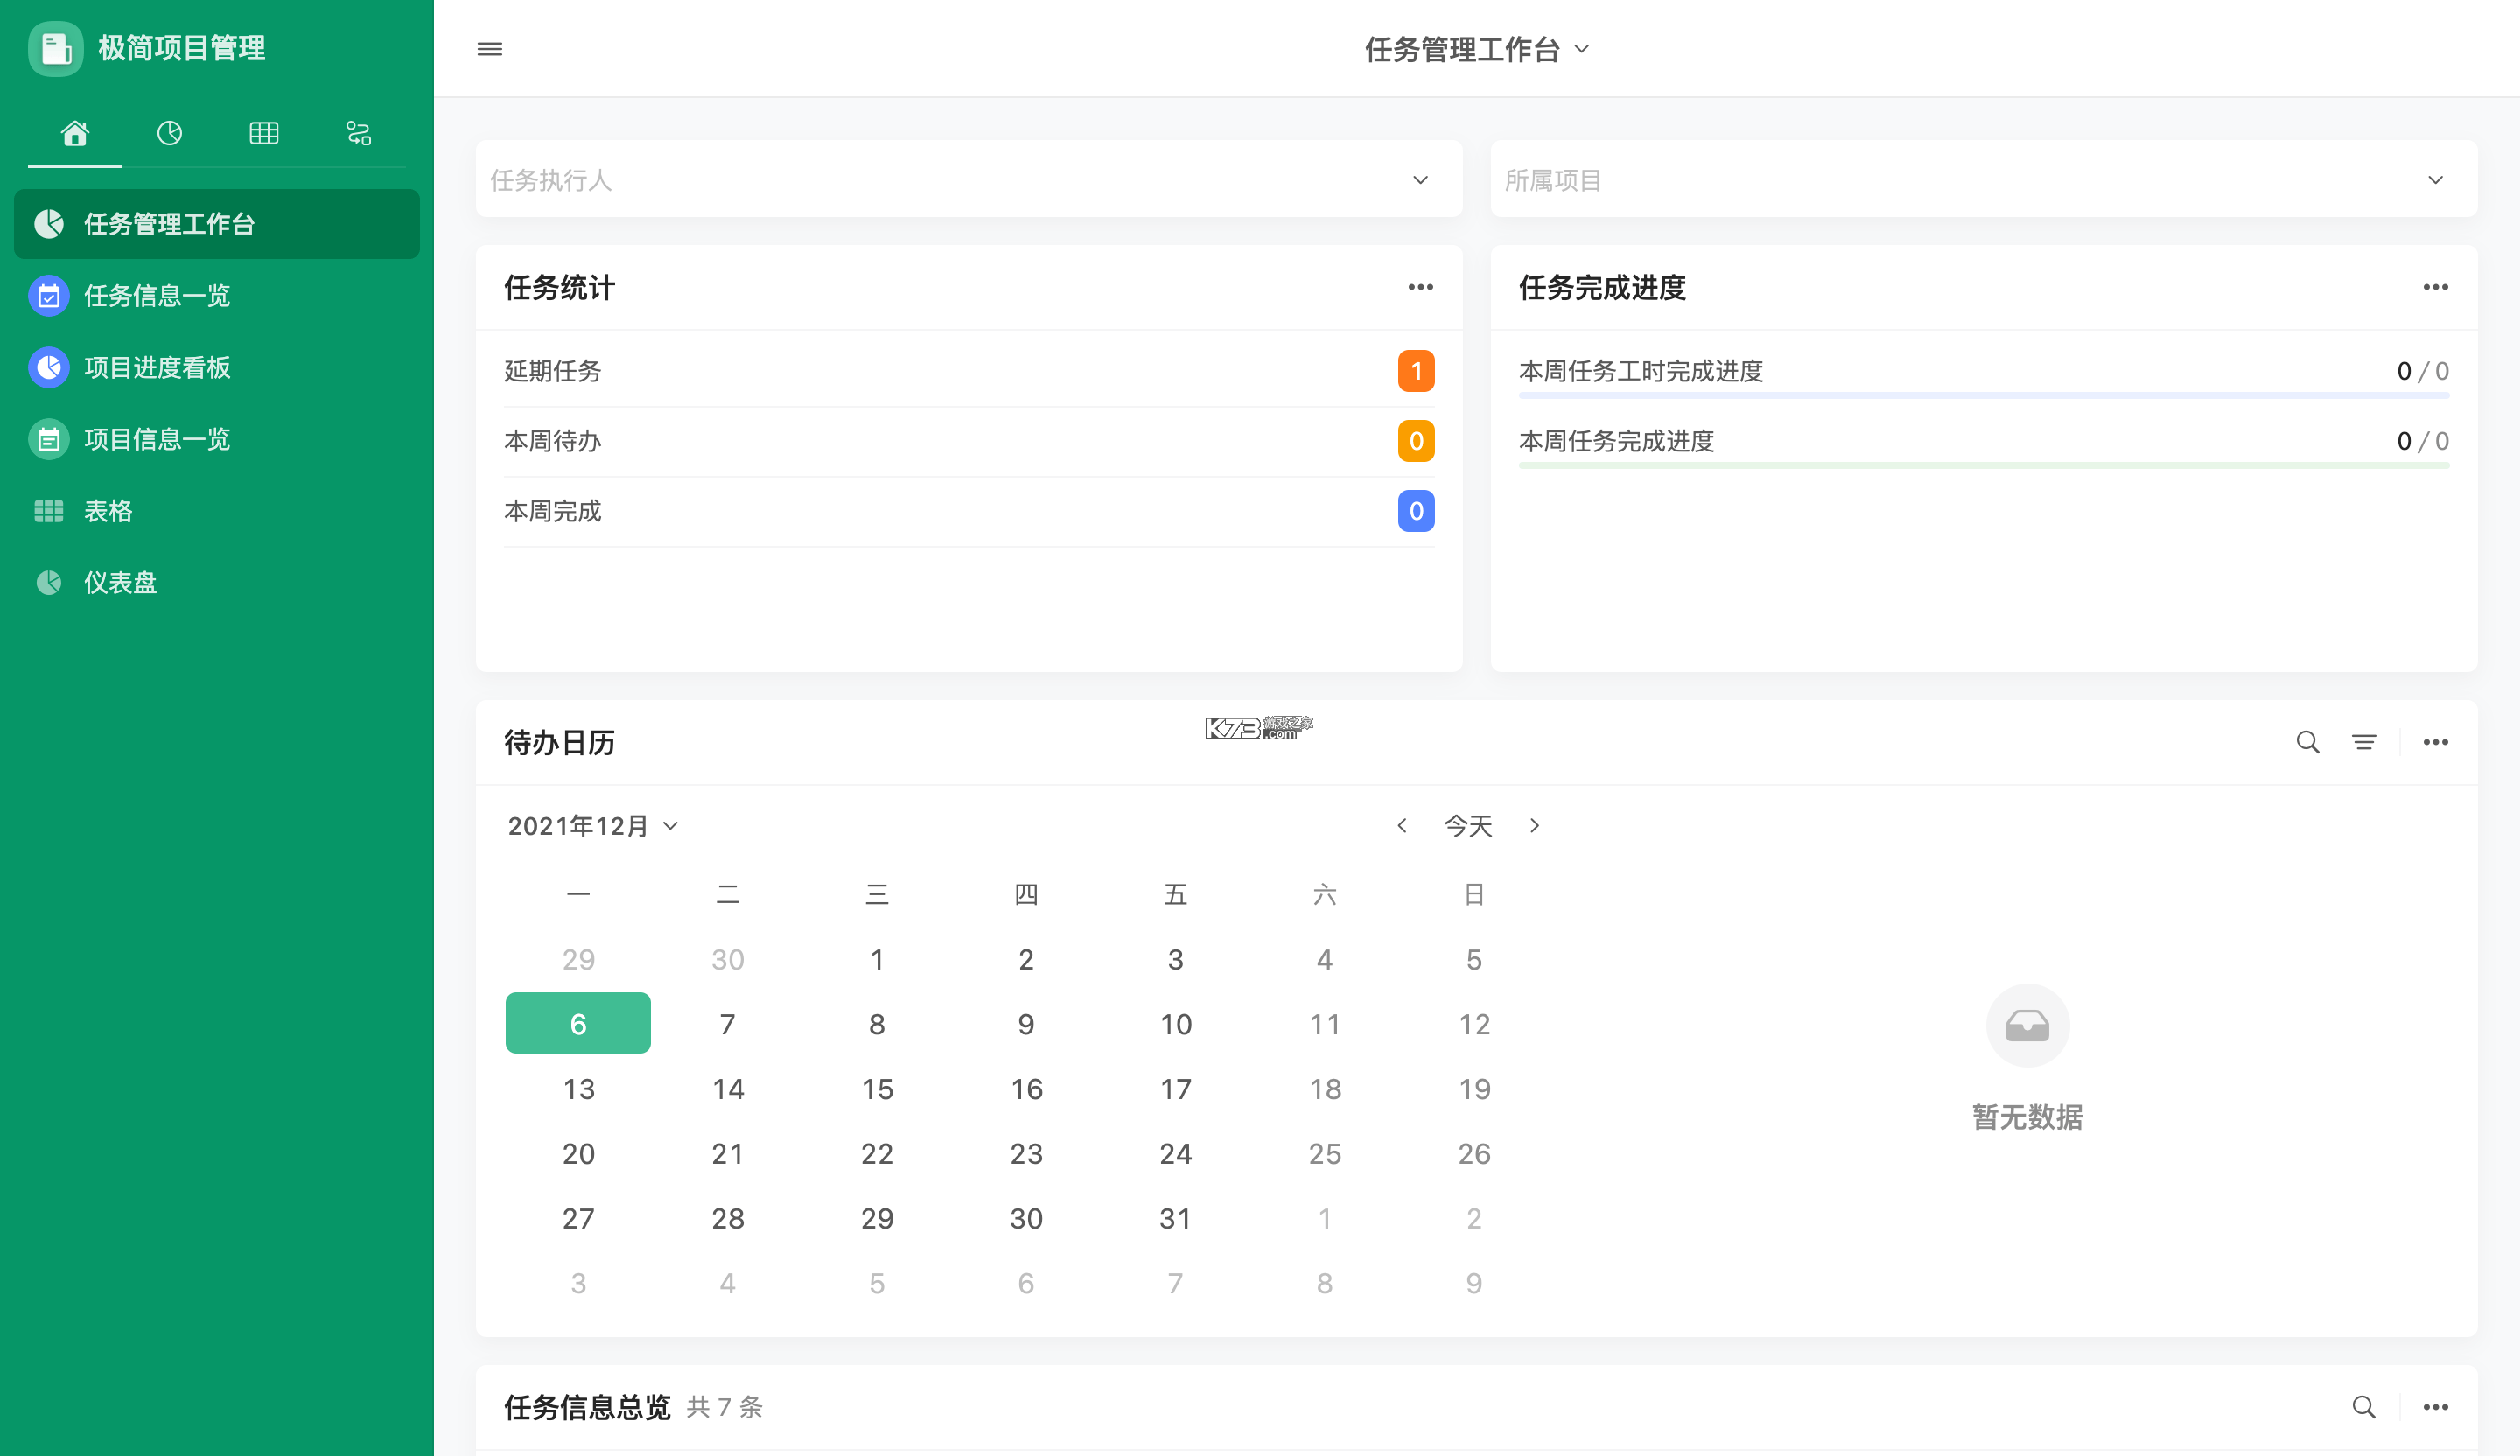Jump to 今天 in the calendar
The width and height of the screenshot is (2520, 1456).
[x=1468, y=826]
